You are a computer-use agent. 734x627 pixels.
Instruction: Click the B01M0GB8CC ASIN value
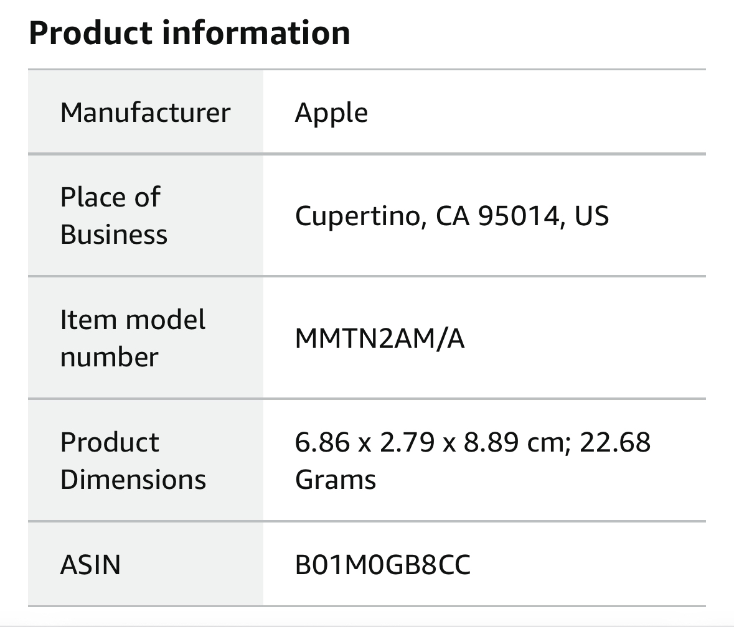(382, 565)
